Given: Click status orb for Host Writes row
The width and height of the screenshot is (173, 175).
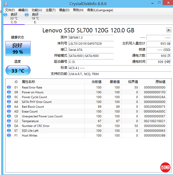Looking at the screenshot, I should tap(9, 136).
